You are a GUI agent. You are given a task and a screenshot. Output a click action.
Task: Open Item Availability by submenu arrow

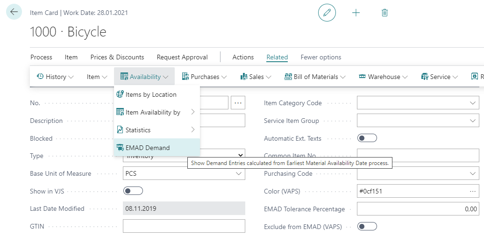click(192, 112)
